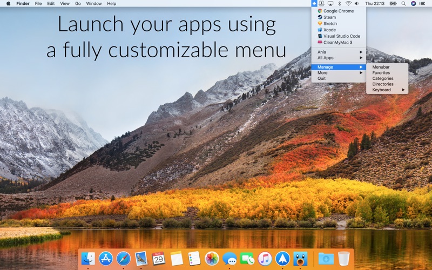Expand the Ania submenu
Screen dimensions: 432x270
click(x=339, y=52)
